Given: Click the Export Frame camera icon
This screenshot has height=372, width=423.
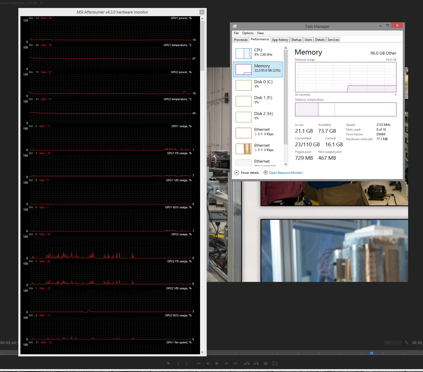Looking at the screenshot, I should (266, 364).
